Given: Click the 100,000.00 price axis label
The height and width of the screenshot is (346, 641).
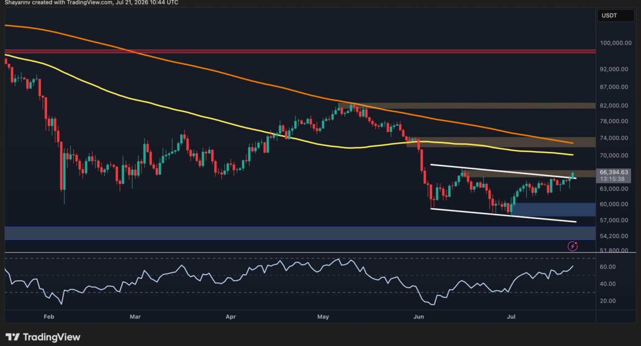Looking at the screenshot, I should [x=615, y=43].
